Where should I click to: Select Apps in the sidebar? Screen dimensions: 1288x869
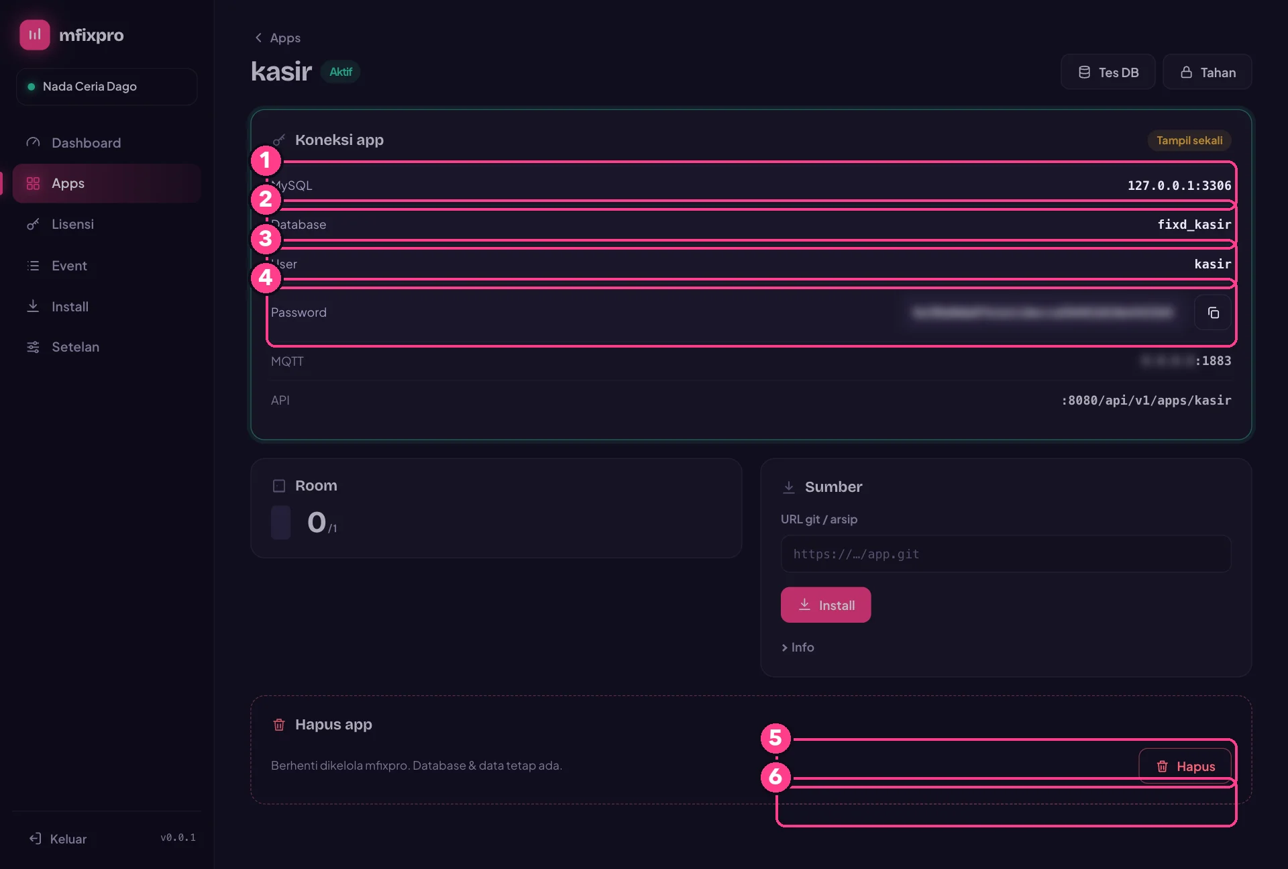[x=107, y=183]
